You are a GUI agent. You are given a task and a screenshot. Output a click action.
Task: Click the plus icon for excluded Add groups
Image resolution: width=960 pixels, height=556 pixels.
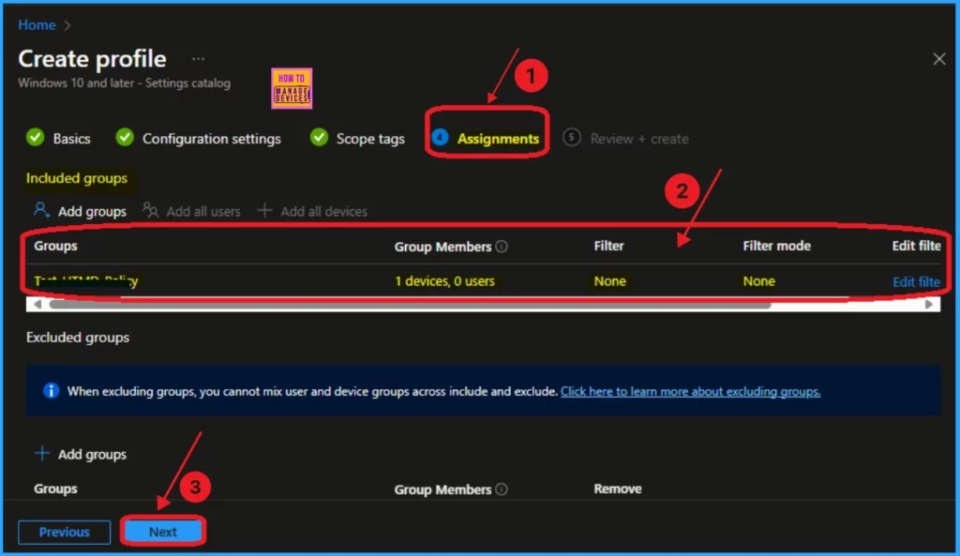(x=41, y=454)
